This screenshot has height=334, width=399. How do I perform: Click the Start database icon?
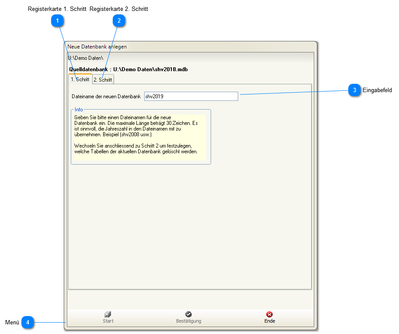pos(108,314)
